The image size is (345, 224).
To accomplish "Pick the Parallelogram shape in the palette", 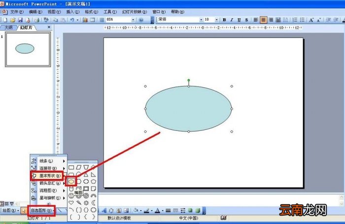I will [79, 168].
